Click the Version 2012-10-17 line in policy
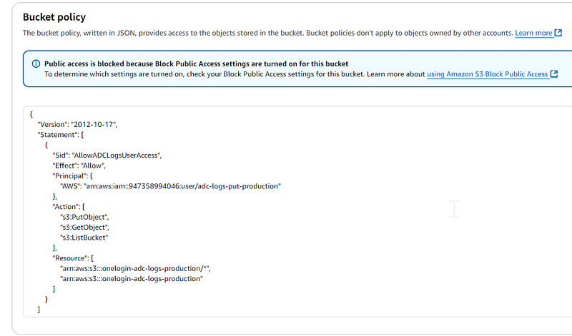572x336 pixels. pyautogui.click(x=77, y=125)
